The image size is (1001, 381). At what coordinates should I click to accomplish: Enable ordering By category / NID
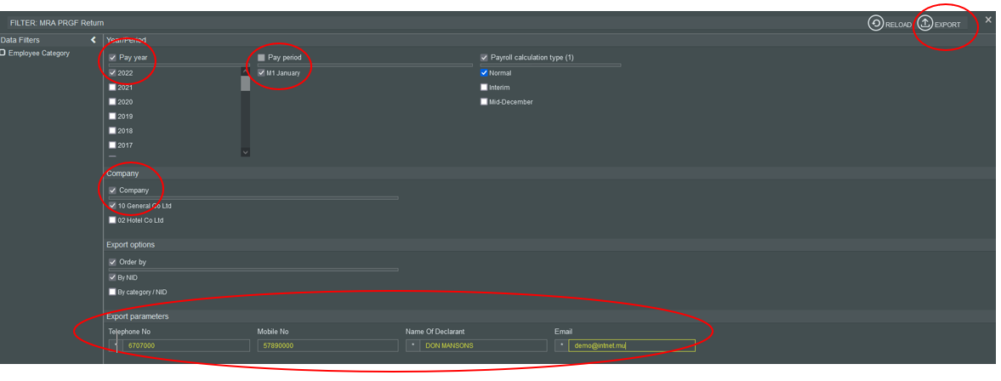[112, 292]
